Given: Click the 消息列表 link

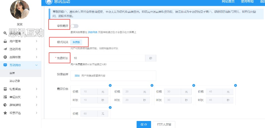Looking at the screenshot, I should (93, 32).
